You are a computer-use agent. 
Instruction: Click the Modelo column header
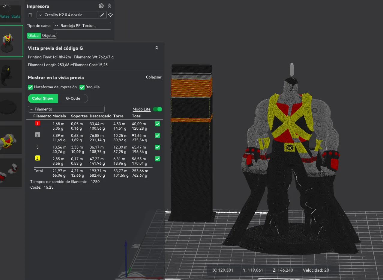59,116
